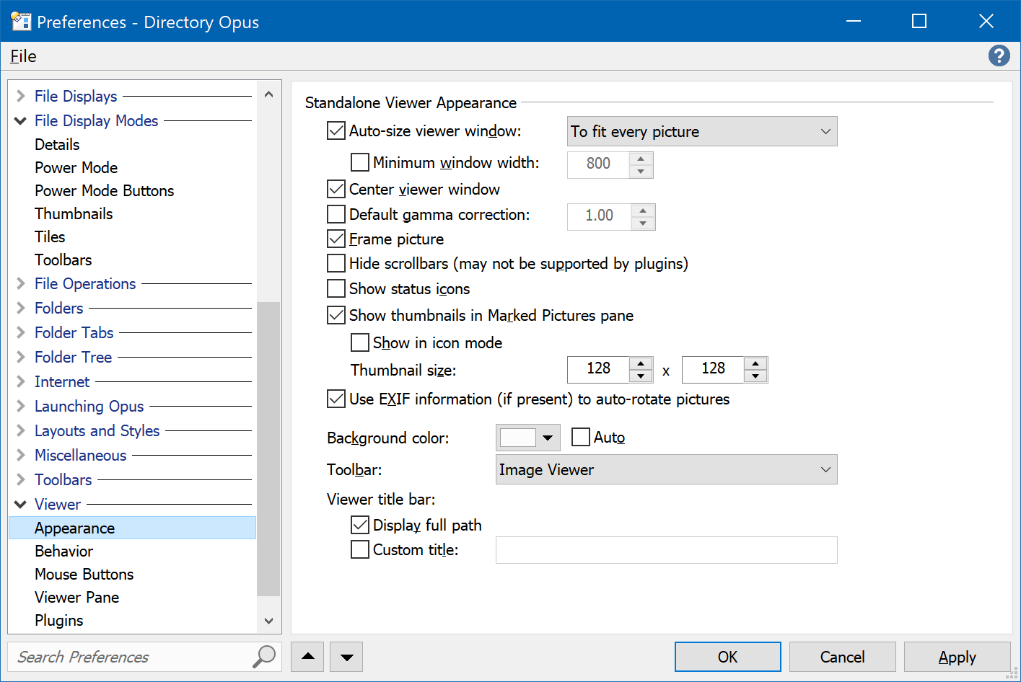Viewport: 1021px width, 682px height.
Task: Toggle Frame picture checkbox
Action: point(336,239)
